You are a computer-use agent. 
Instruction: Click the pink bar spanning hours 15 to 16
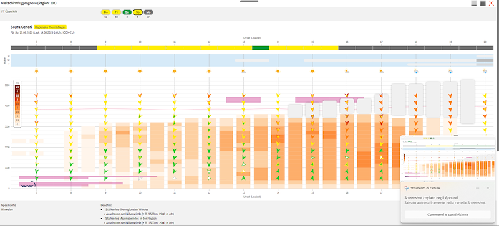click(x=329, y=100)
